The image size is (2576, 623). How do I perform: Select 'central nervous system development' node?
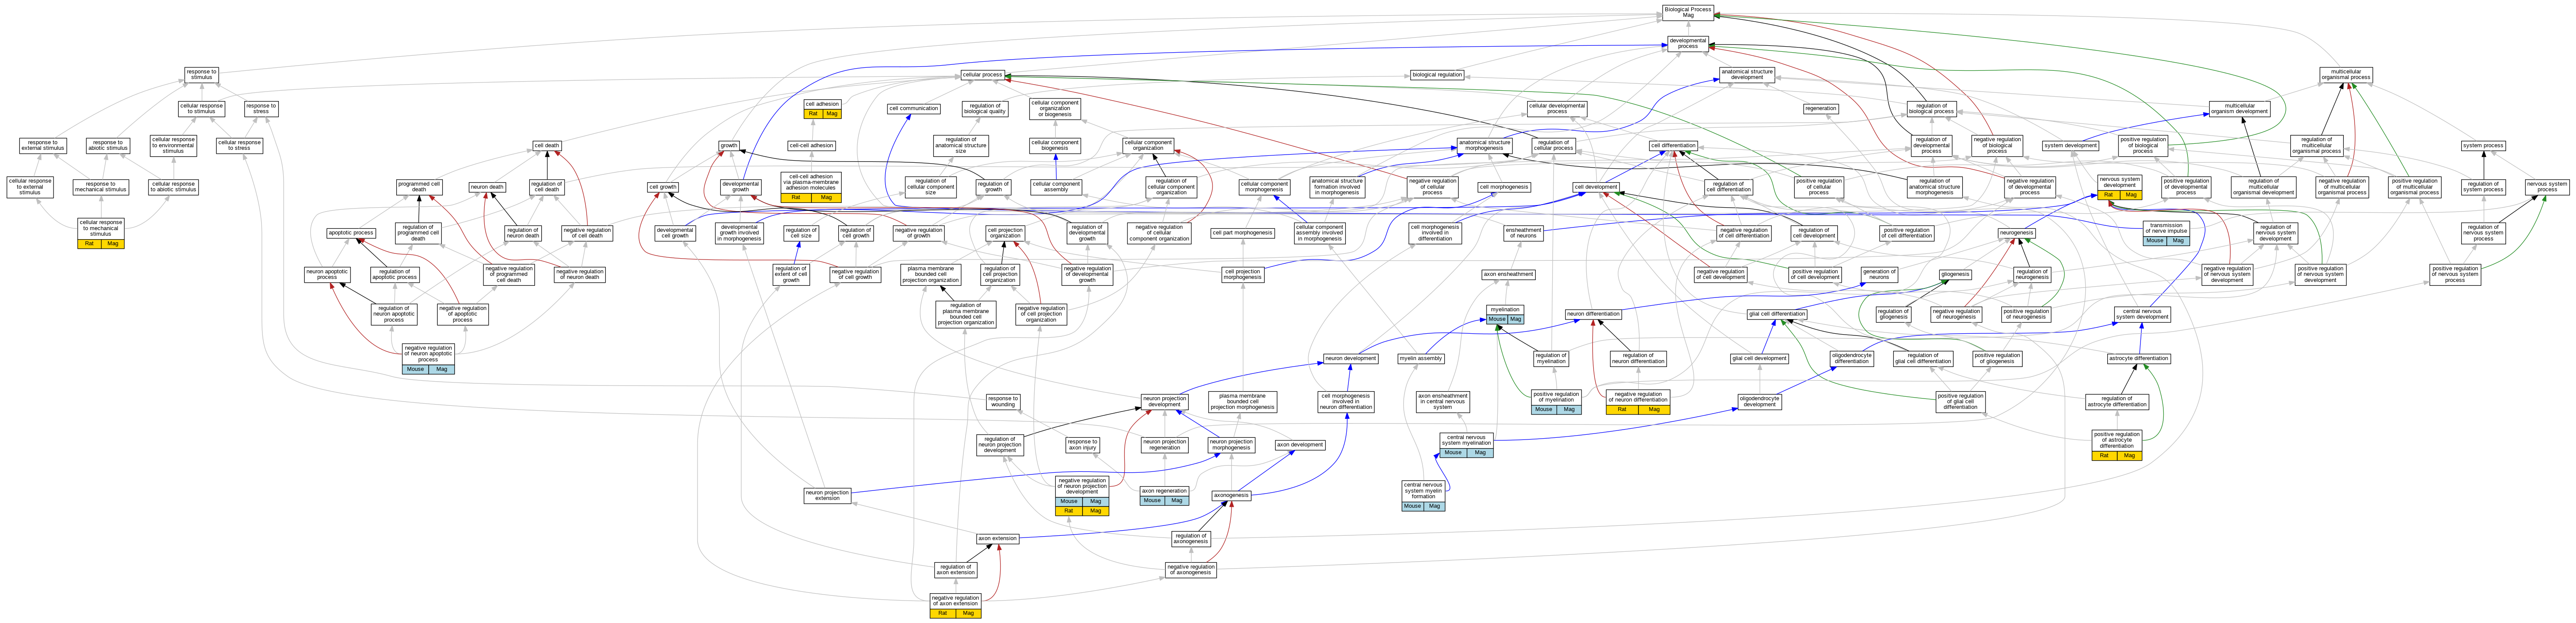tap(2143, 314)
